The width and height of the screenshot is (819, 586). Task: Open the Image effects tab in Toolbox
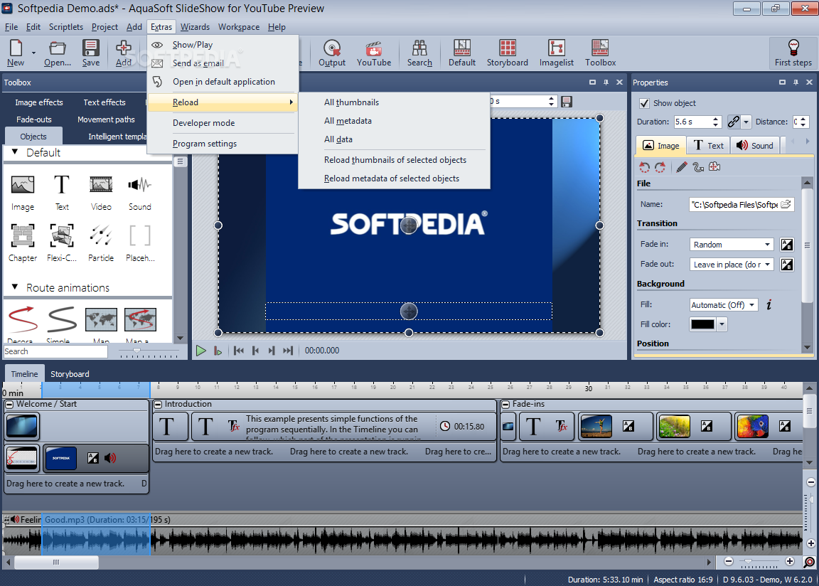click(x=38, y=102)
